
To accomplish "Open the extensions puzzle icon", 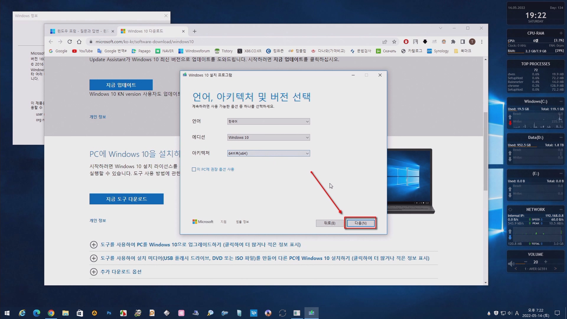I will 453,42.
